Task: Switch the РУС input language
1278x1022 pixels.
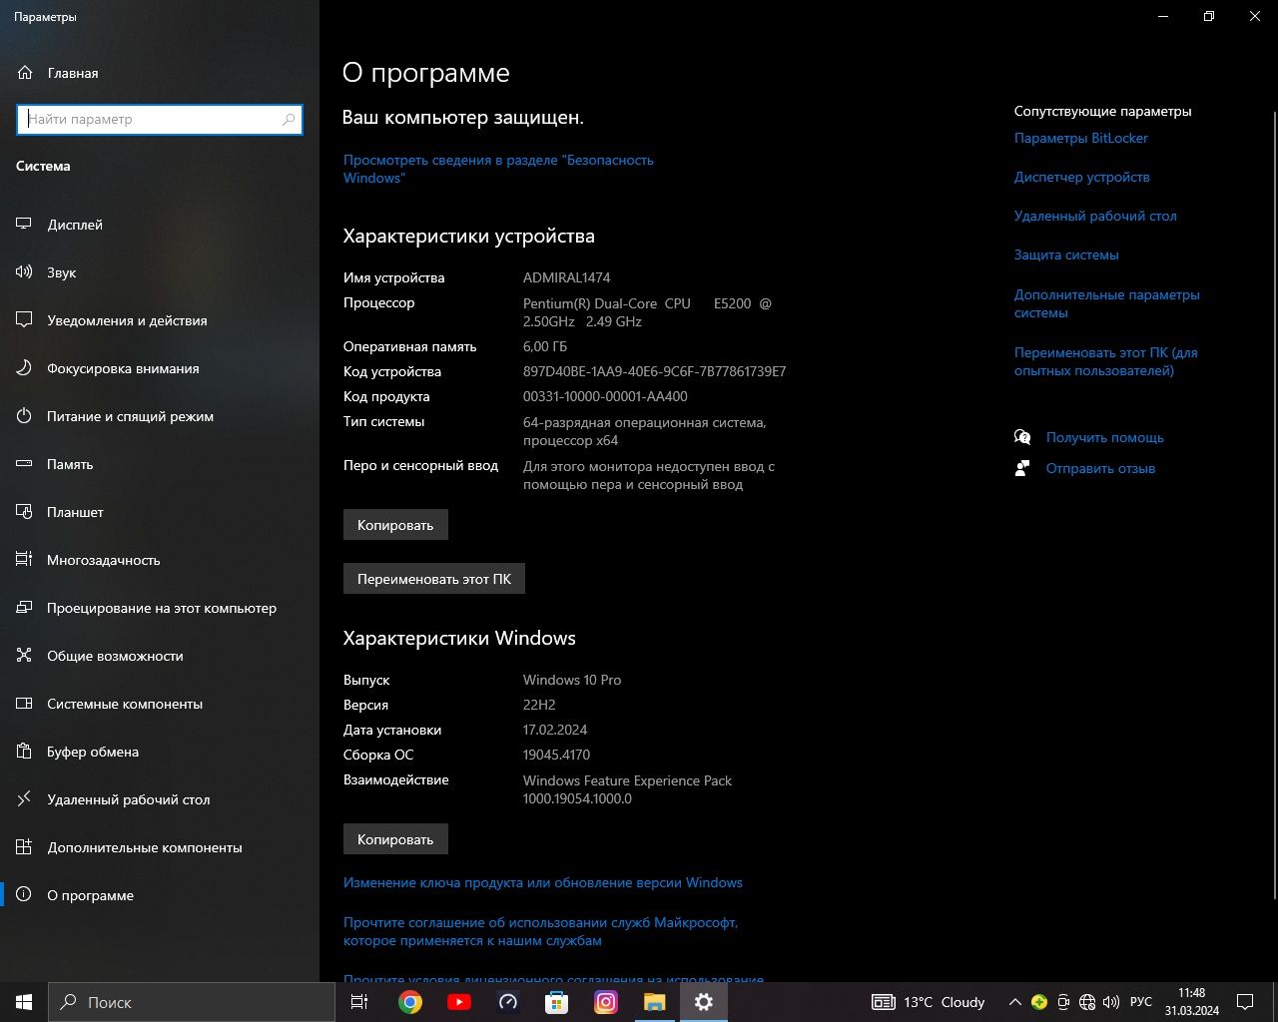Action: pos(1141,1002)
